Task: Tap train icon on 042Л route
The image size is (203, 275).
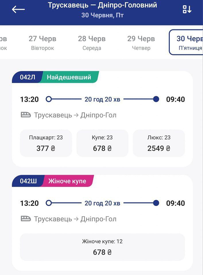Action: pos(26,115)
